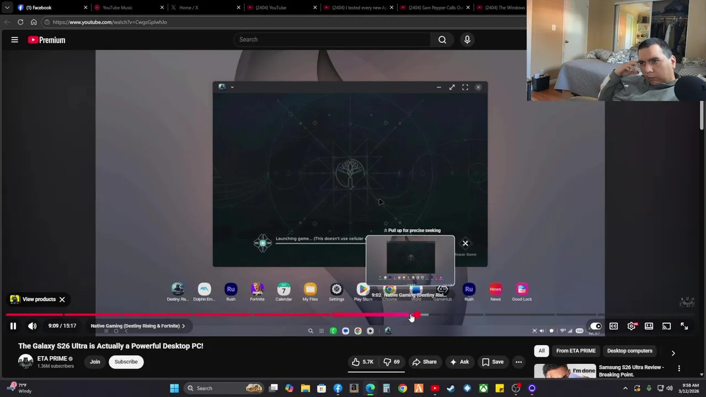Screen dimensions: 706x397
Task: Subscribe to ETA PRIME channel
Action: pos(126,362)
